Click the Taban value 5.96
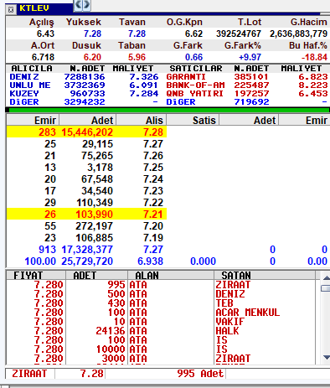The height and width of the screenshot is (388, 330). tap(137, 57)
